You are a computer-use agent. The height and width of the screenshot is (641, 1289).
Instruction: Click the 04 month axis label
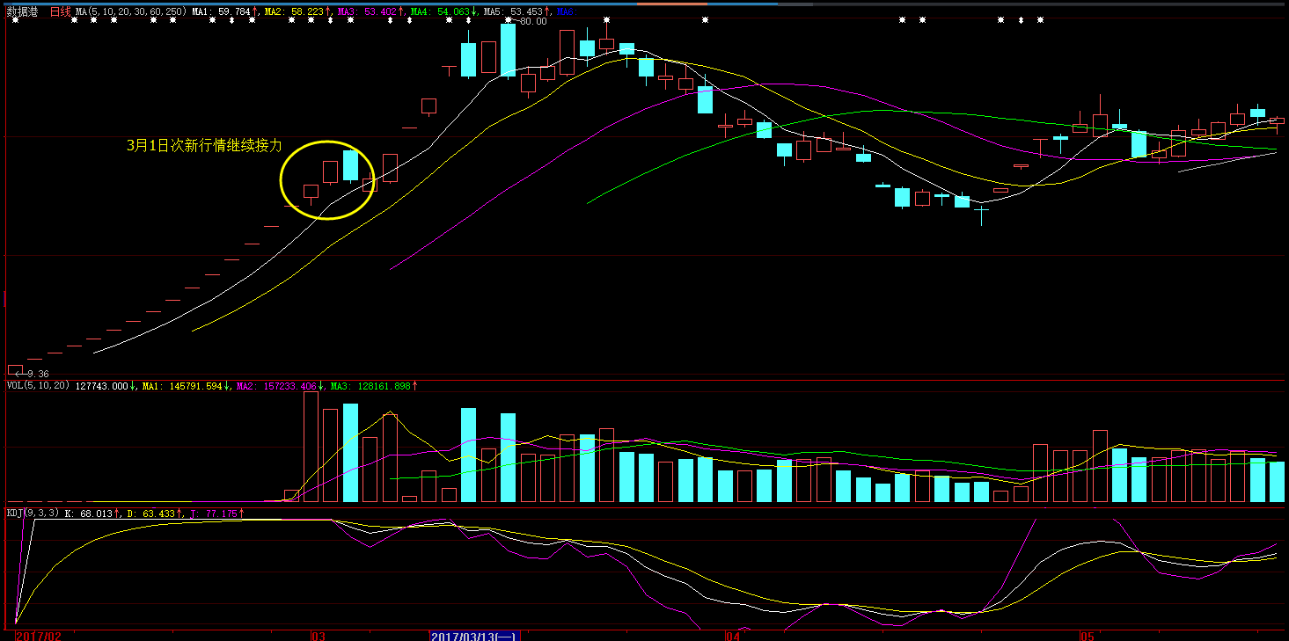(731, 636)
